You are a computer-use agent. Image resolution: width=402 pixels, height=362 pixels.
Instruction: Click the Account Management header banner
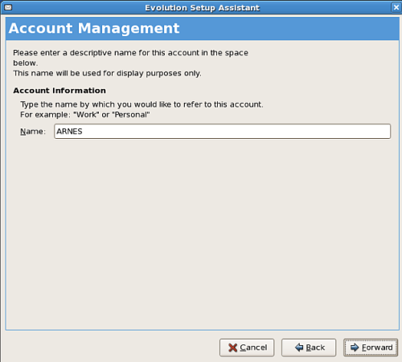(203, 29)
